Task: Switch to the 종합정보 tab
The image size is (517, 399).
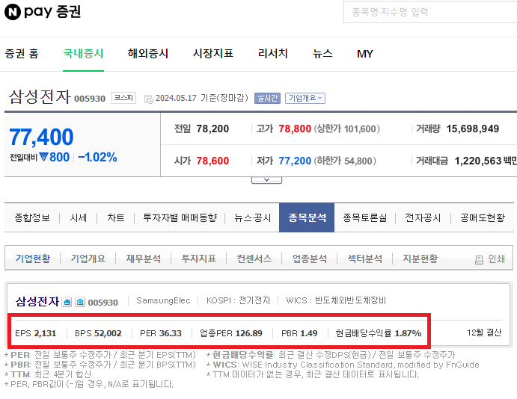Action: click(32, 217)
